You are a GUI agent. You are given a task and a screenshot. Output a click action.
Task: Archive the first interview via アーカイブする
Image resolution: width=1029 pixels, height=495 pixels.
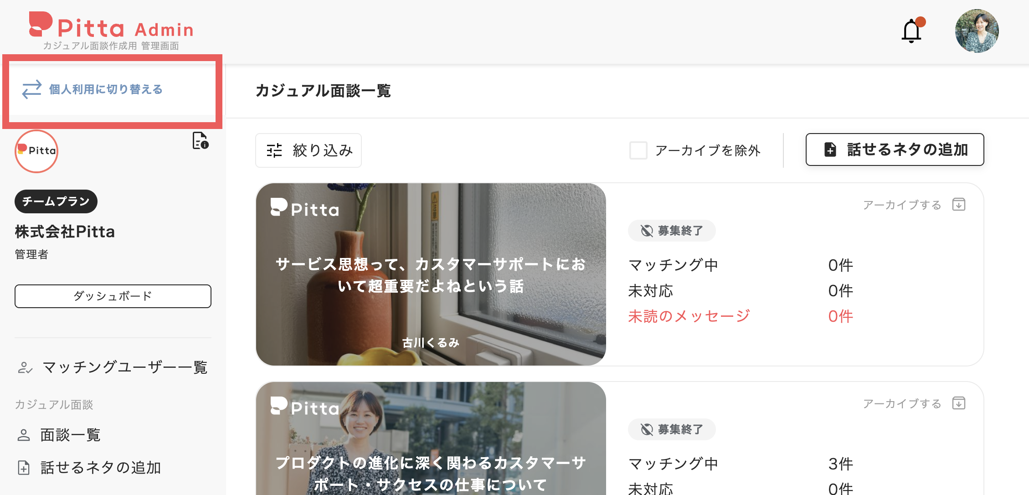[x=901, y=205]
